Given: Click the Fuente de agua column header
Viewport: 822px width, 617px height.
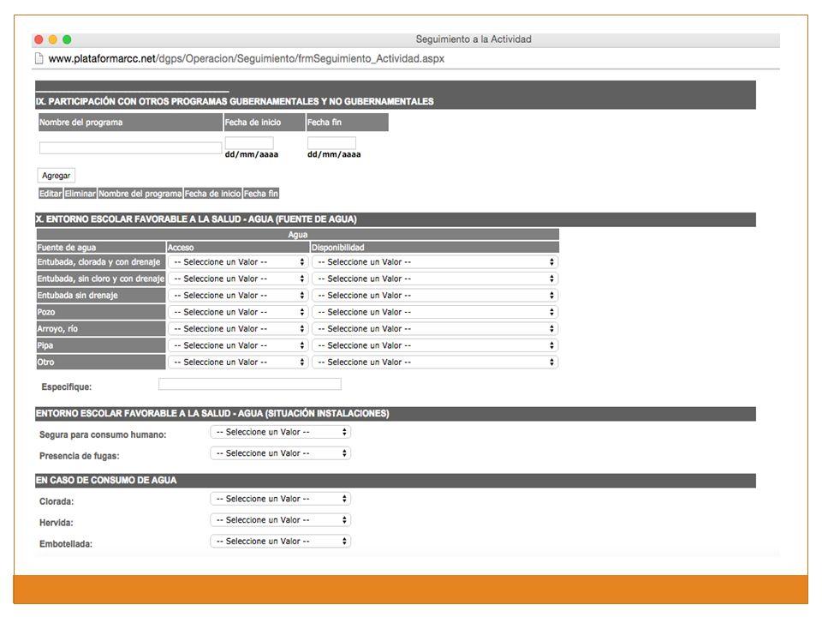Looking at the screenshot, I should 101,247.
